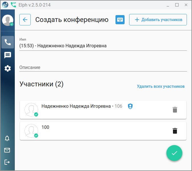The height and width of the screenshot is (171, 192).
Task: Confirm conference with green checkmark button
Action: click(174, 153)
